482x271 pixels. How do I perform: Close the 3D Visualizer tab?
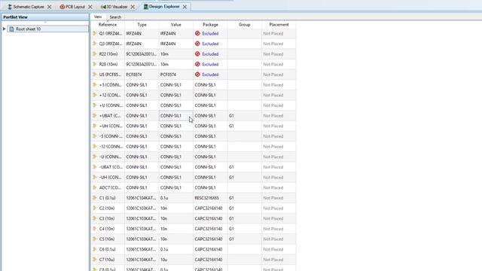(x=133, y=7)
